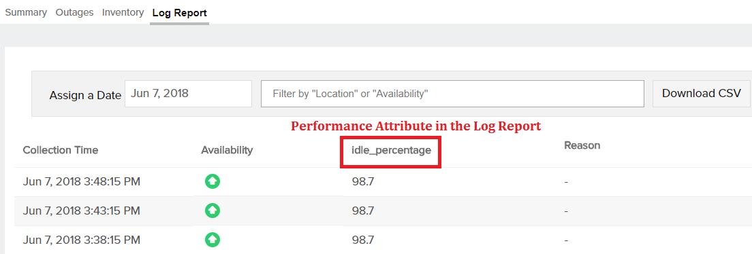Download the log as CSV
The height and width of the screenshot is (254, 752).
pos(701,94)
